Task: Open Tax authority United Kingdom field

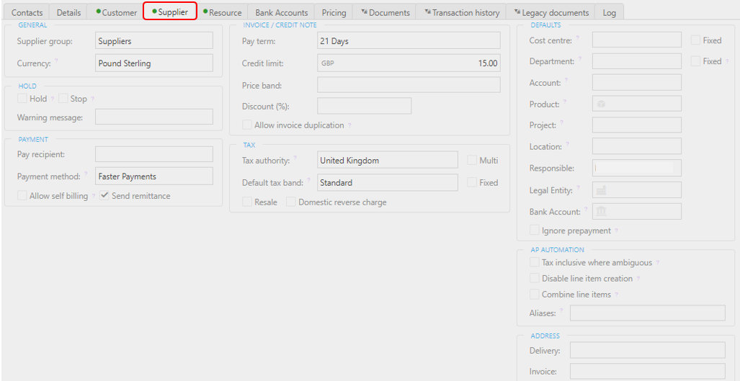Action: click(388, 160)
